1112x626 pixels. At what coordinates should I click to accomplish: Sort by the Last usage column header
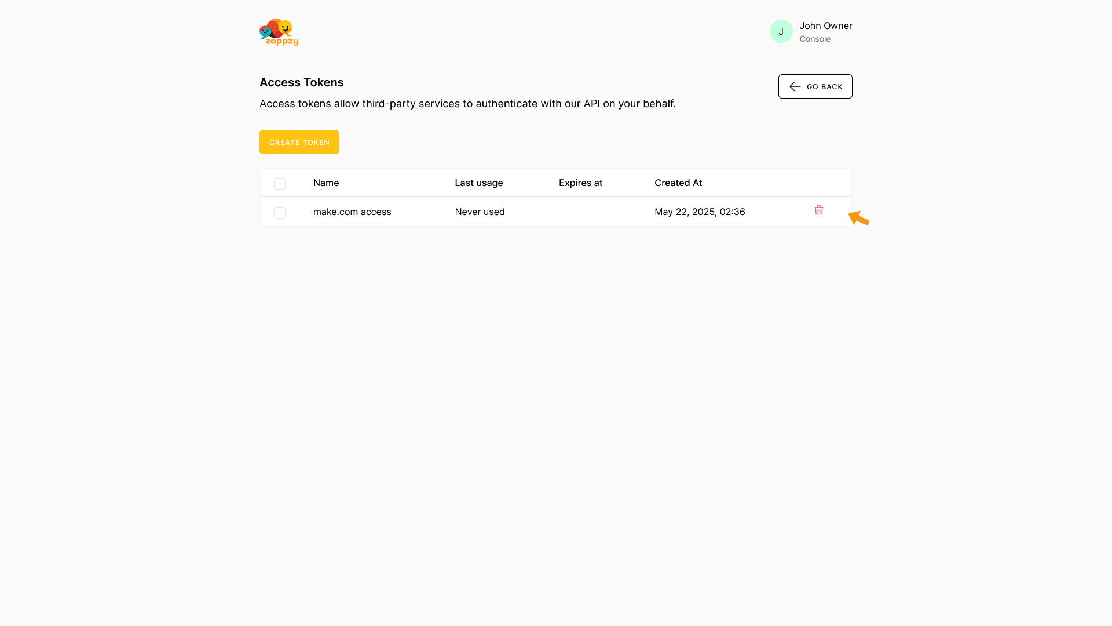click(x=478, y=183)
